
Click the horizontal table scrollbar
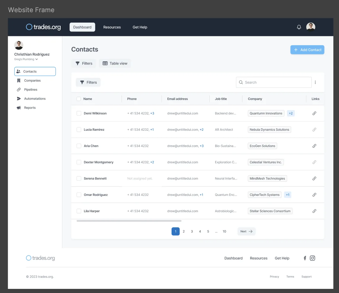point(129,221)
